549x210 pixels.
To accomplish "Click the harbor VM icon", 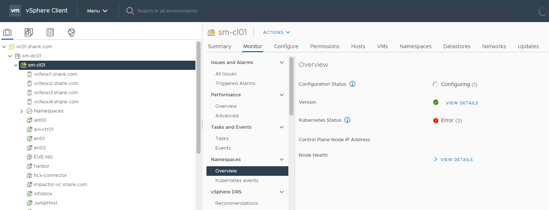I will click(30, 166).
